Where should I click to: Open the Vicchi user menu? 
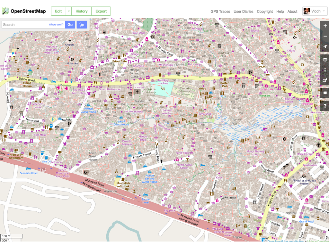click(315, 11)
